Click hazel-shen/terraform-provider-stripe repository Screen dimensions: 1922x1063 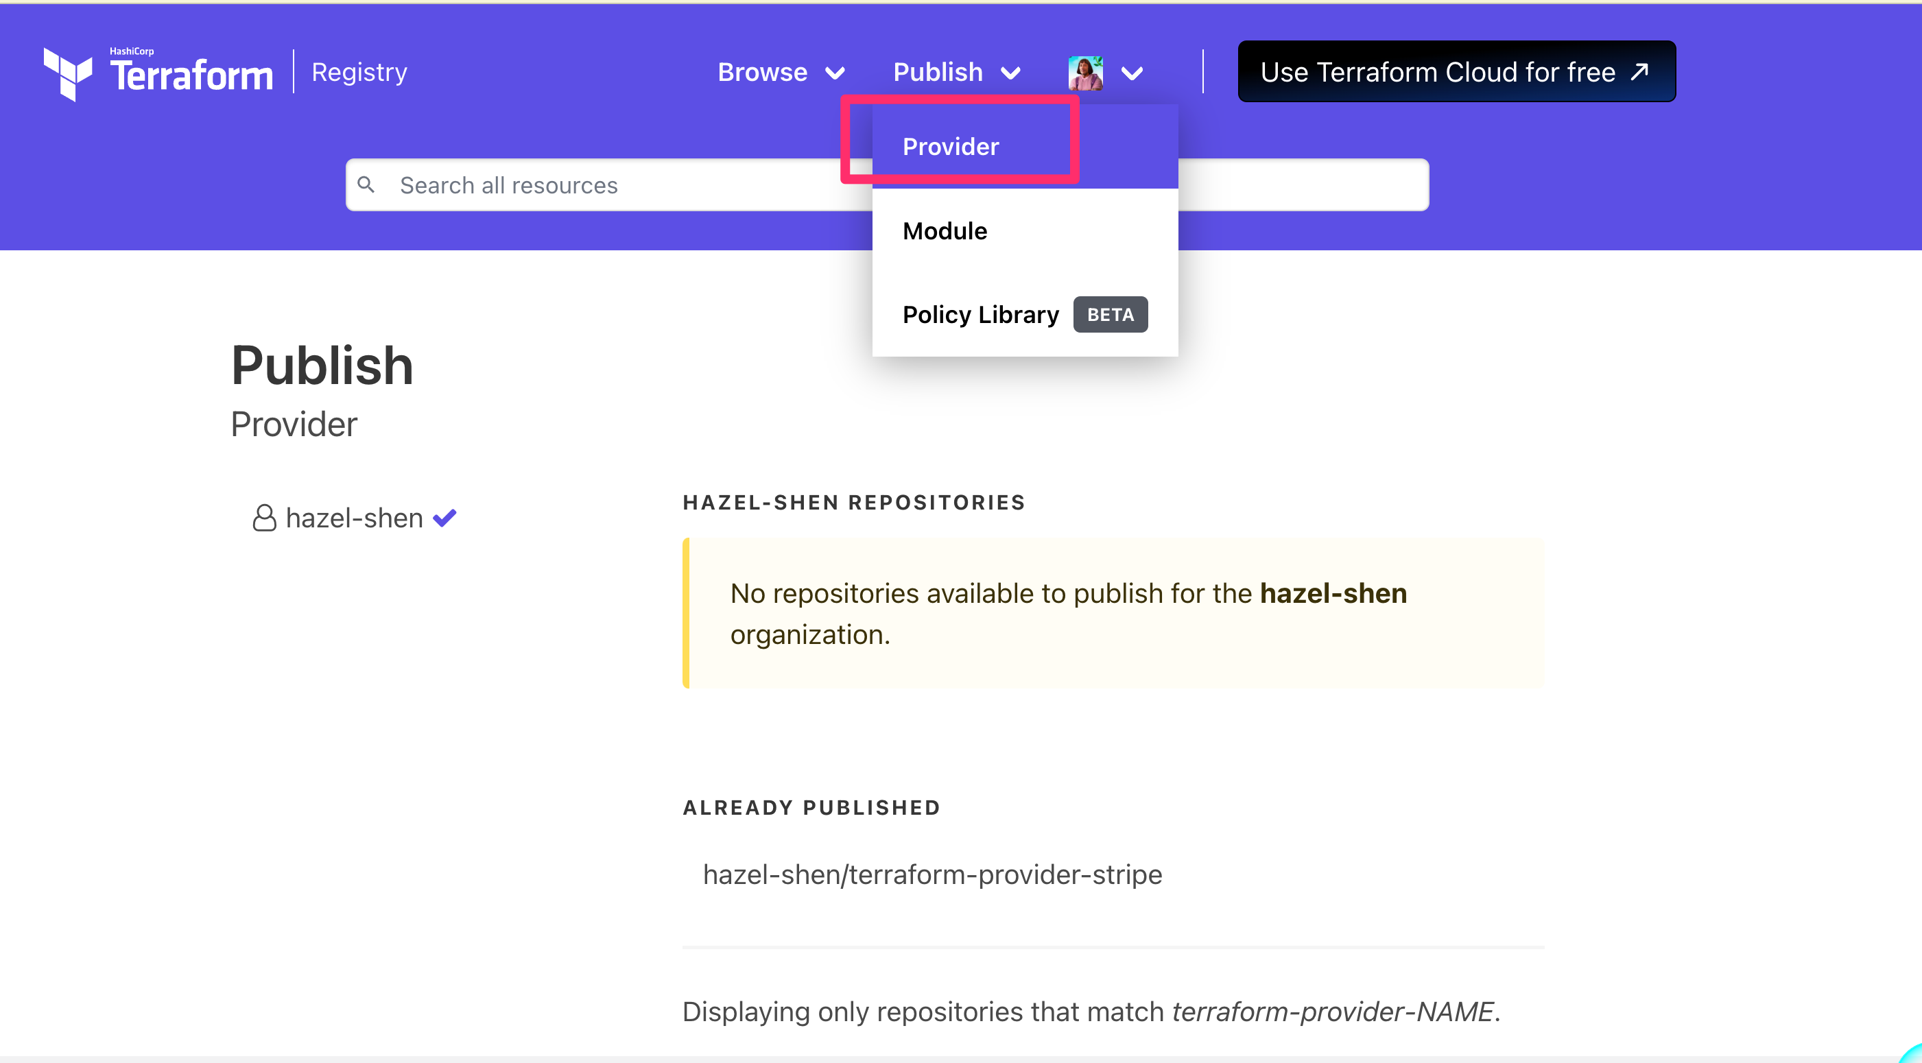click(932, 874)
